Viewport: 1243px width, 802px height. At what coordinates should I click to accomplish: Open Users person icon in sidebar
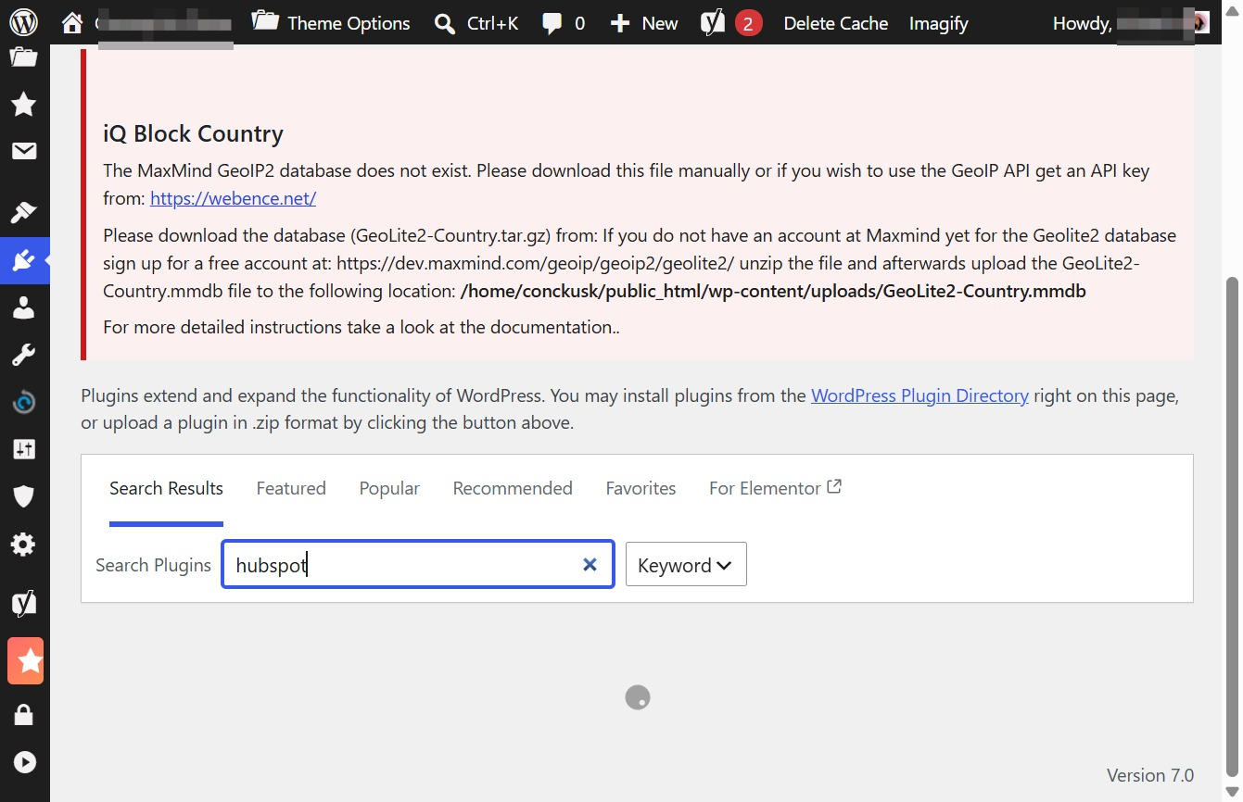click(24, 308)
